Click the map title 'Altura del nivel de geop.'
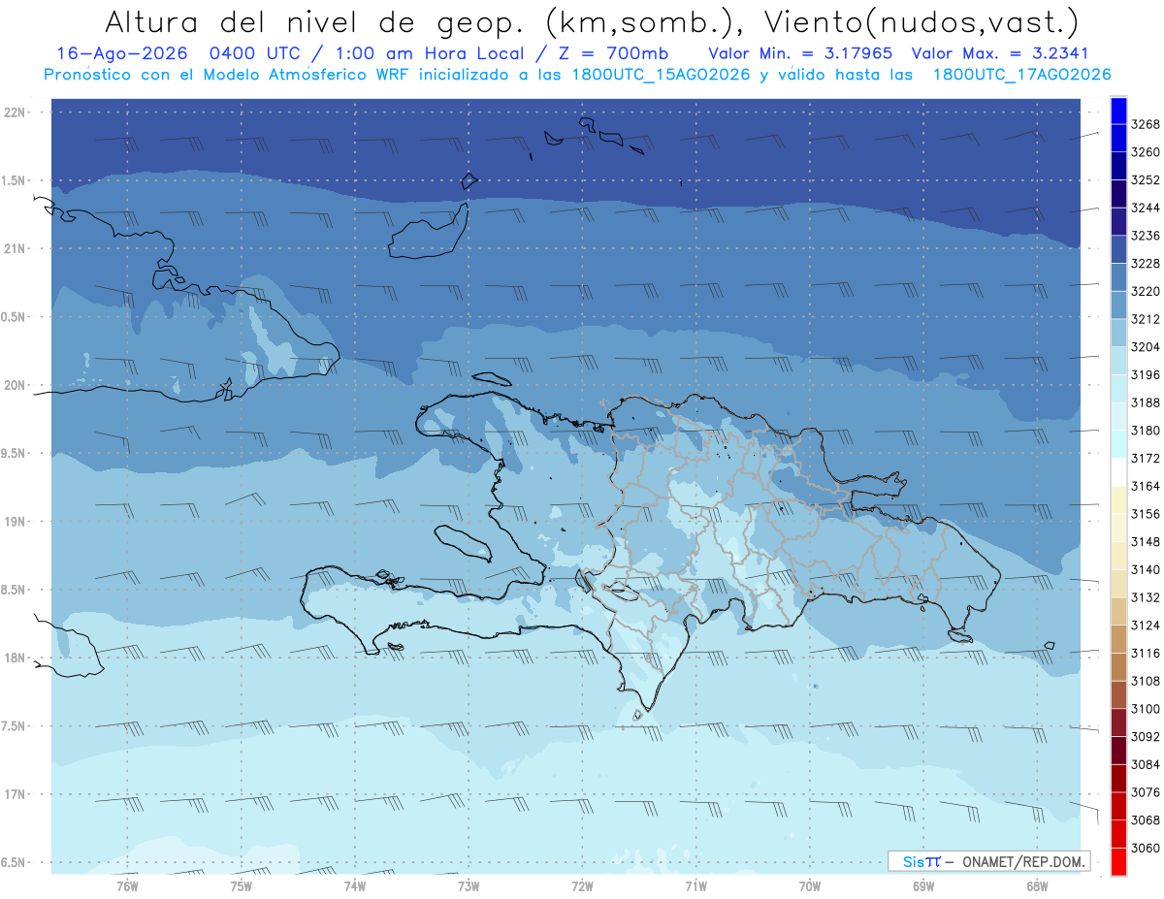1164x899 pixels. pyautogui.click(x=316, y=21)
